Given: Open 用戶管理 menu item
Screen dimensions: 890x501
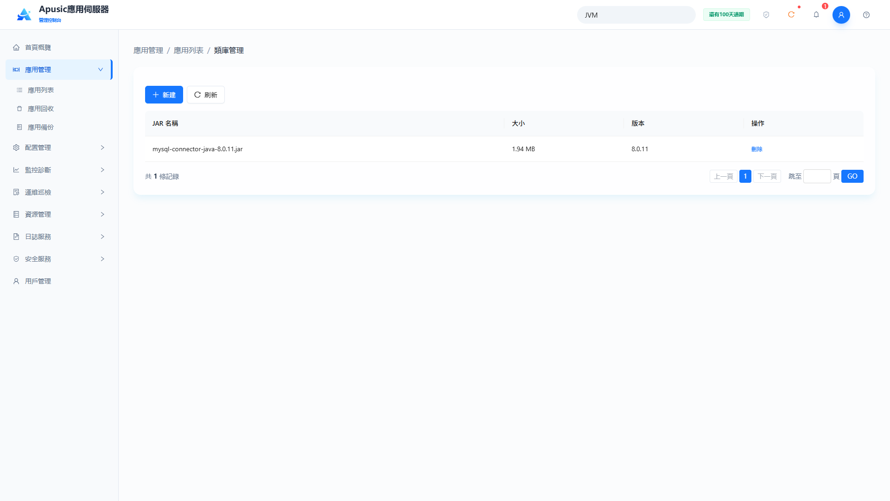Looking at the screenshot, I should pos(59,281).
